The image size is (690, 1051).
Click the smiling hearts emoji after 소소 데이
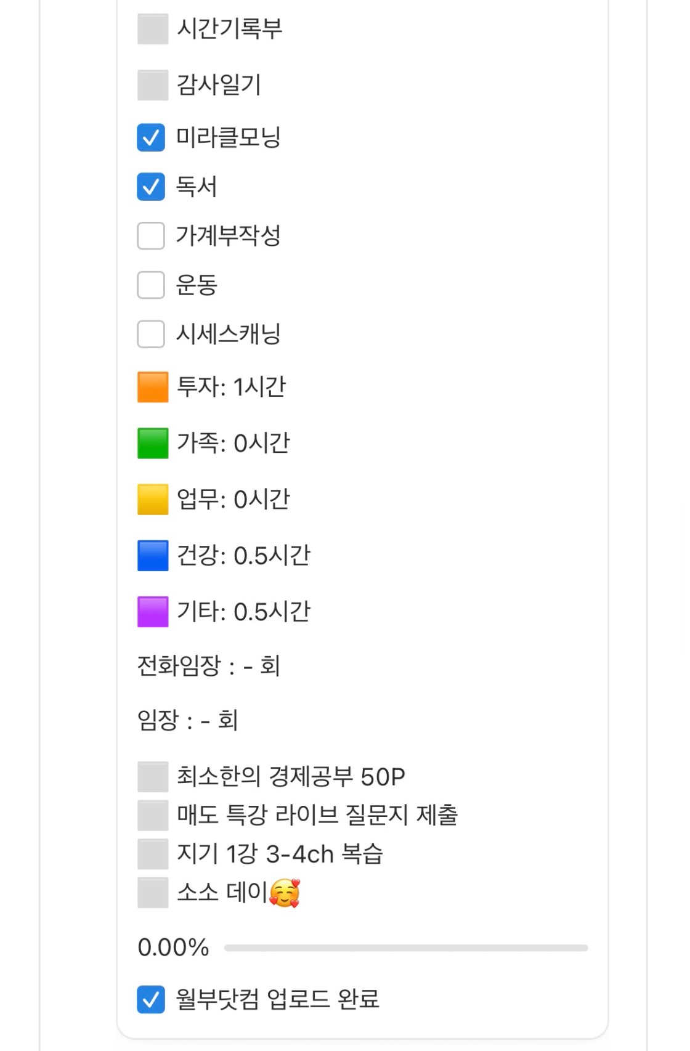pos(285,893)
